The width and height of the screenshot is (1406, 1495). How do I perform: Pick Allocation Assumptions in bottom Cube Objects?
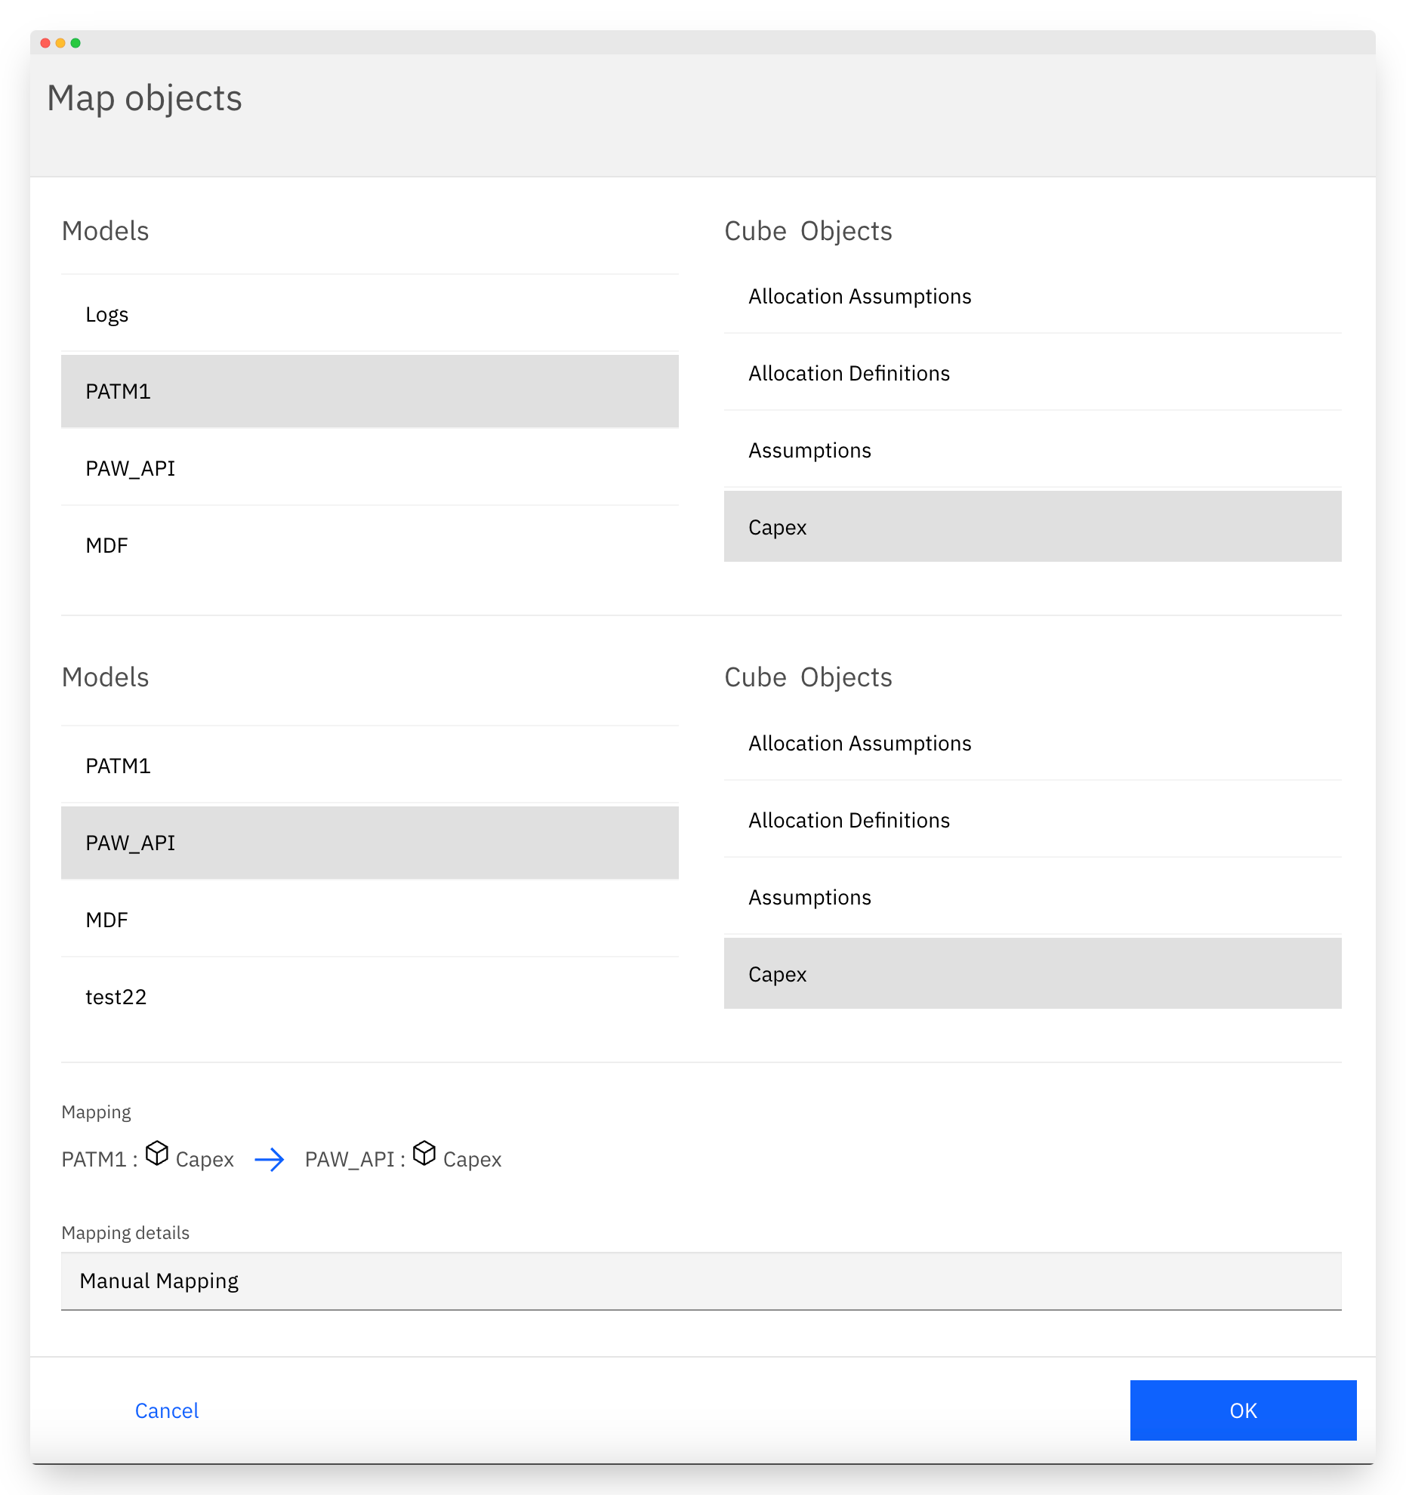coord(1033,743)
